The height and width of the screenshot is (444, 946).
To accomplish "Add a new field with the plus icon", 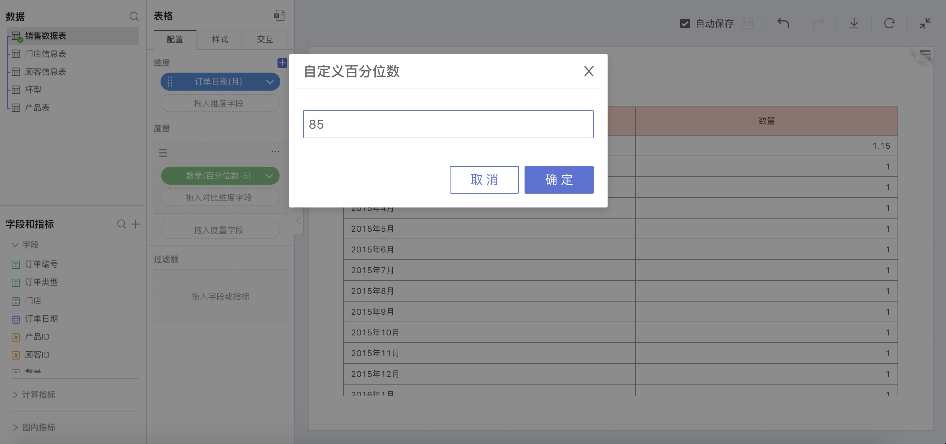I will pyautogui.click(x=136, y=224).
